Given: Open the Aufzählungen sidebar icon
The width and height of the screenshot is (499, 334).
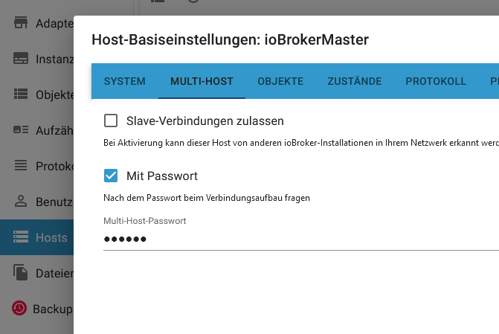Looking at the screenshot, I should [x=21, y=130].
